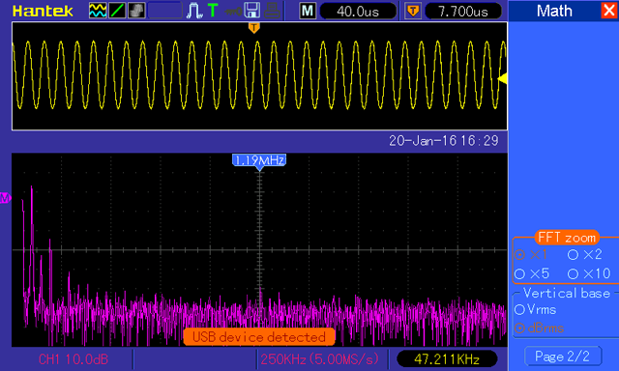The height and width of the screenshot is (371, 619).
Task: Click the floppy disk save icon
Action: click(x=251, y=11)
